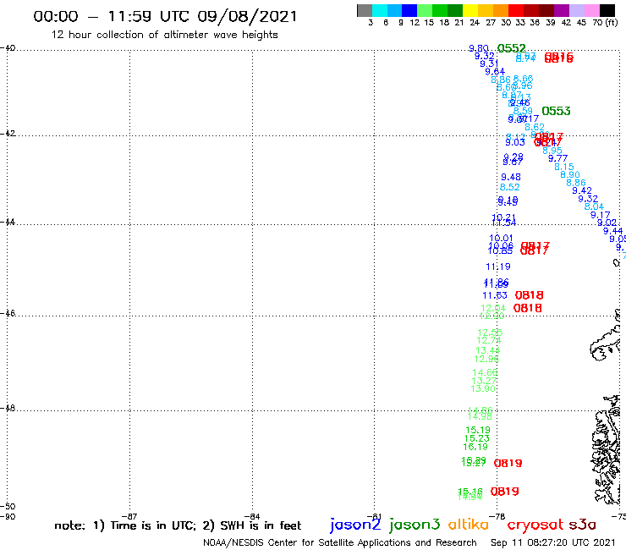Viewport: 626px width, 550px height.
Task: Click the red 0818 label beside 12.04
Action: (527, 308)
